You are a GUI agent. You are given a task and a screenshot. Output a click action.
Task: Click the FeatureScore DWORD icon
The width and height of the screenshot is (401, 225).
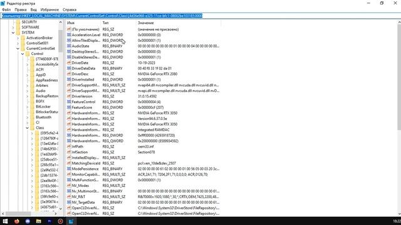[x=69, y=107]
